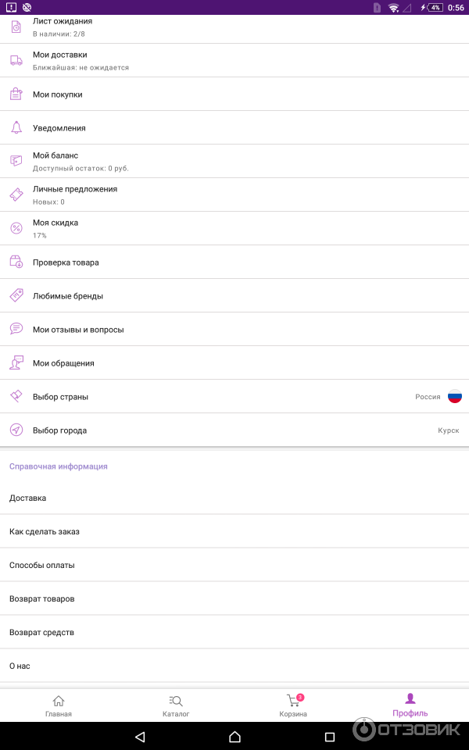Tap the speech bubble reviews icon
The height and width of the screenshot is (750, 469).
[16, 329]
